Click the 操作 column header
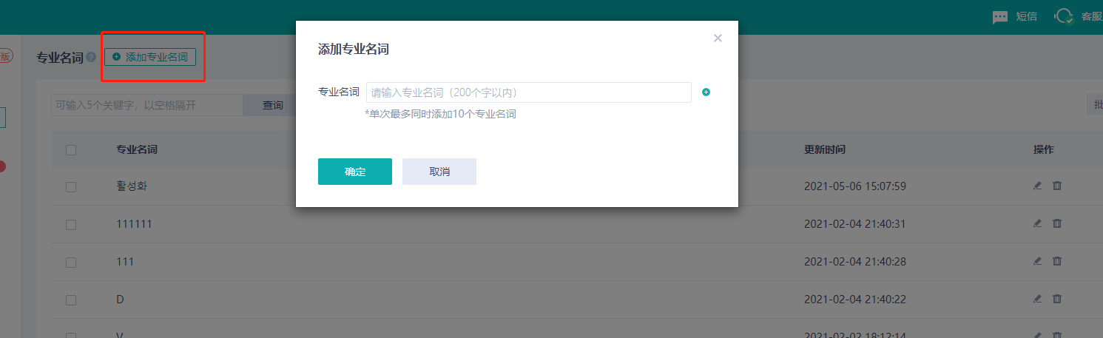 point(1044,149)
